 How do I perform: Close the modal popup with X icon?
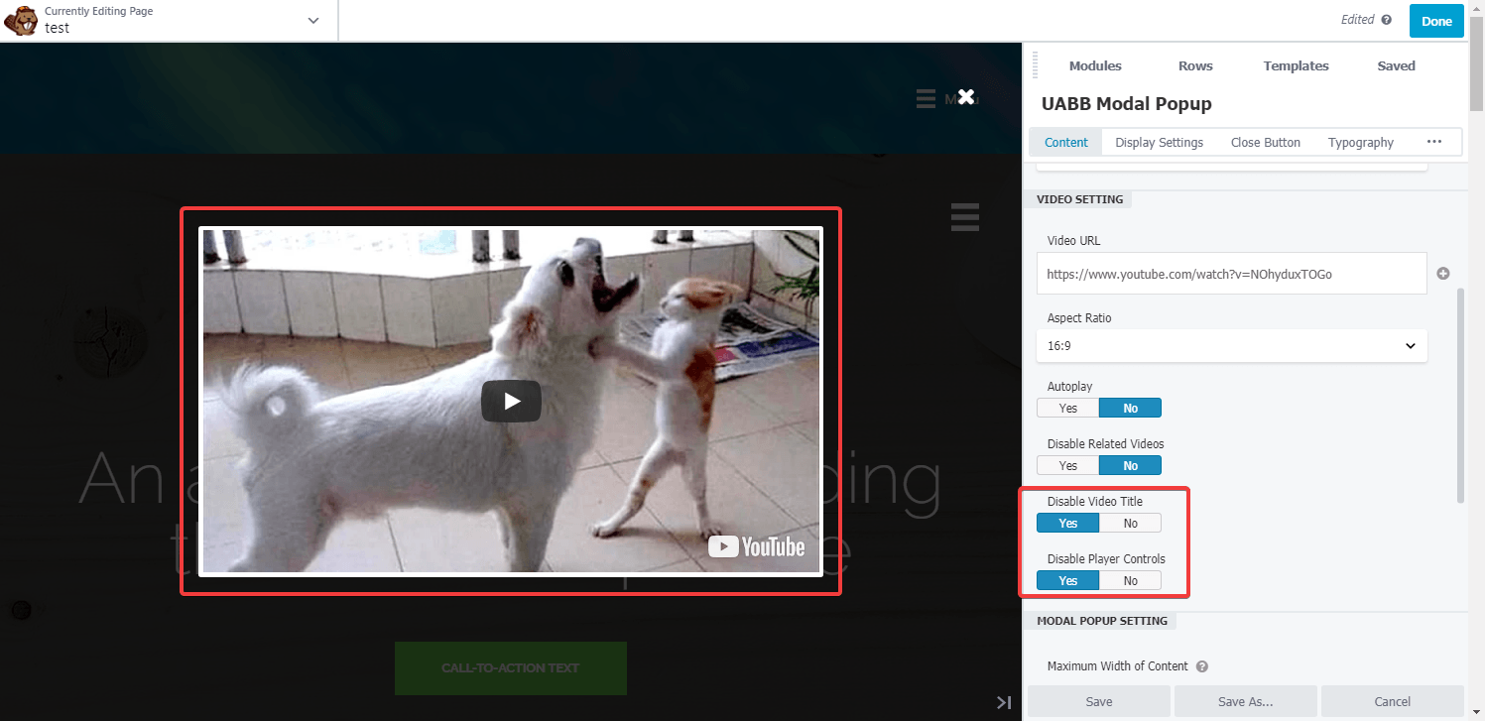pyautogui.click(x=966, y=97)
